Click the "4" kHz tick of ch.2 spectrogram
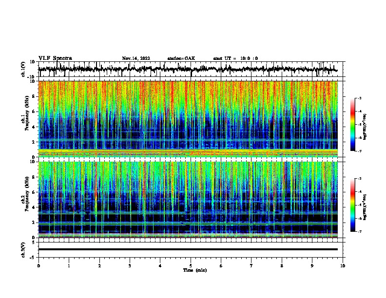 coord(34,207)
